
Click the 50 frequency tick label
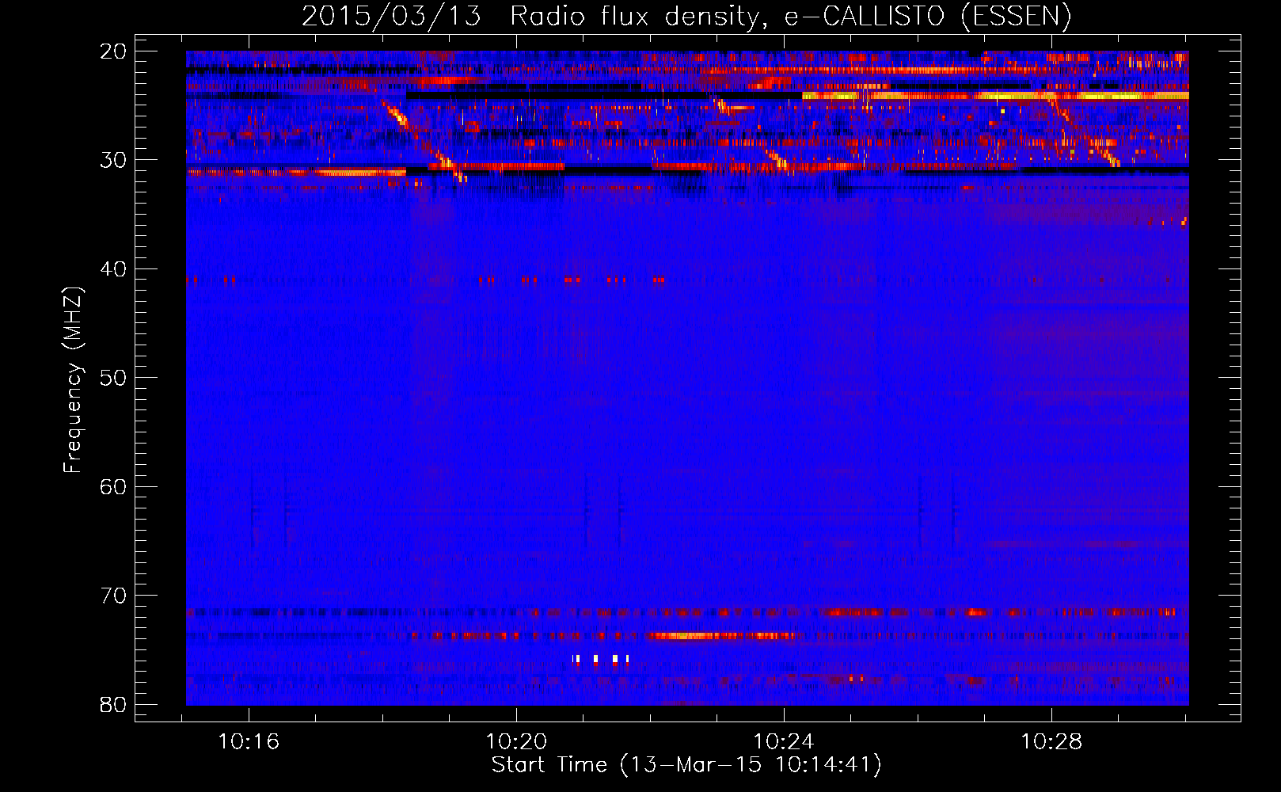click(x=113, y=378)
